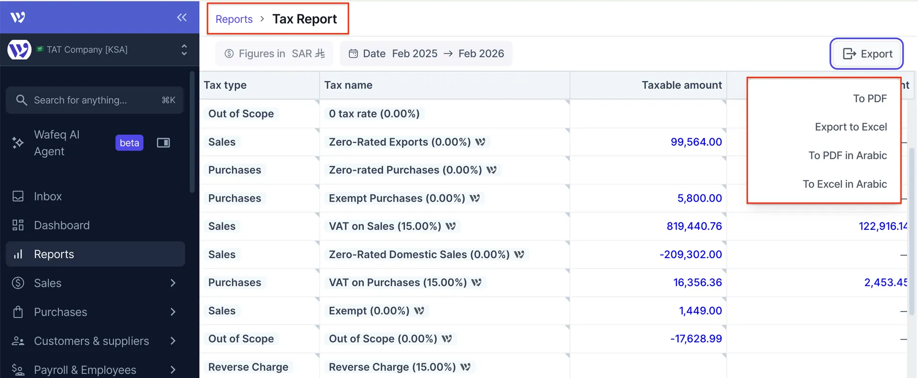918x378 pixels.
Task: Click the Reports bar chart icon
Action: click(18, 254)
